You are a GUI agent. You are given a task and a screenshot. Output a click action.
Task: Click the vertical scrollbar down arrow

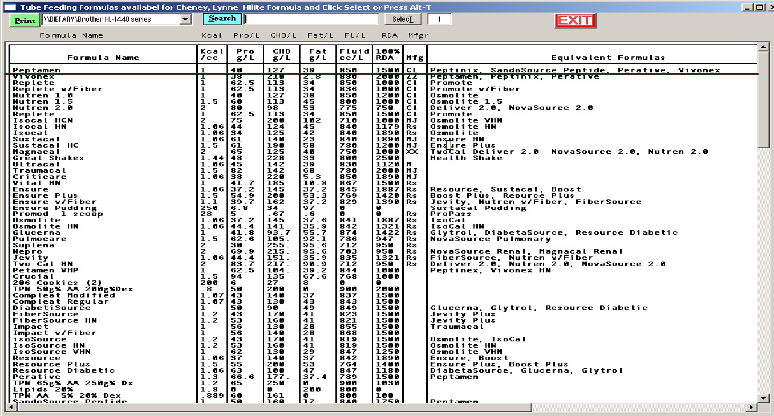click(763, 397)
